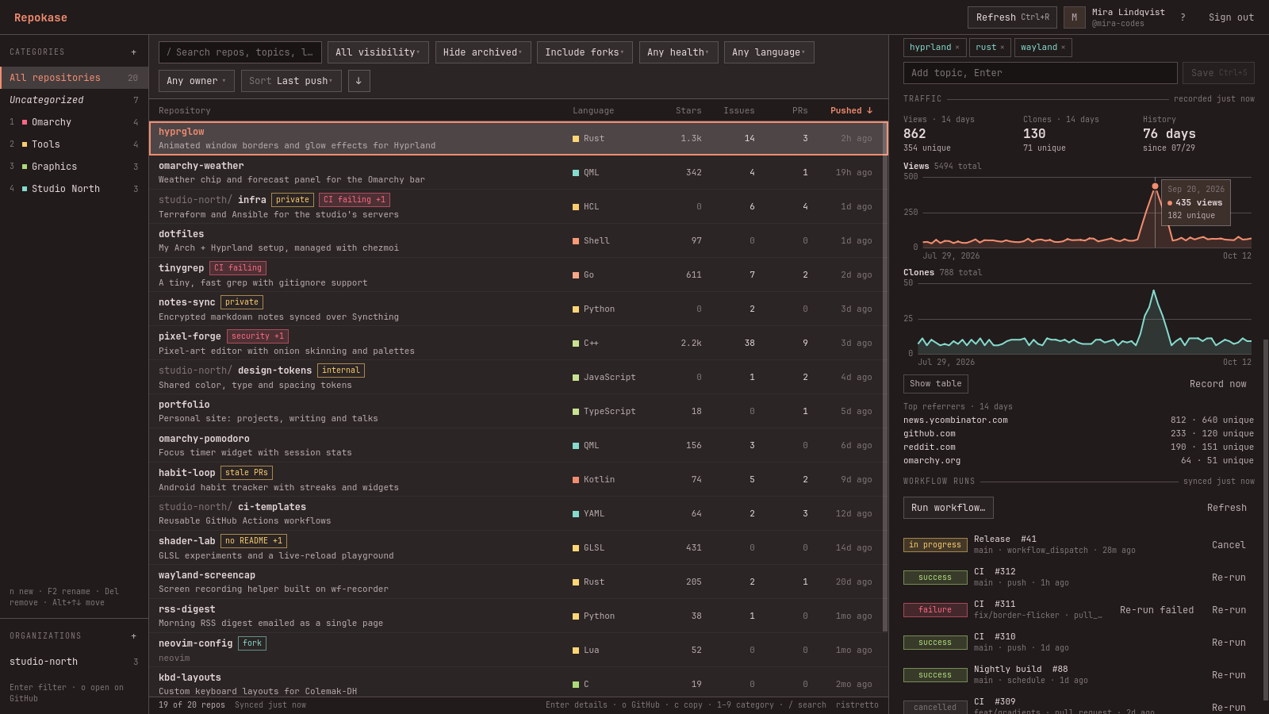Click the repository list scrollbar
The image size is (1269, 714).
885,377
